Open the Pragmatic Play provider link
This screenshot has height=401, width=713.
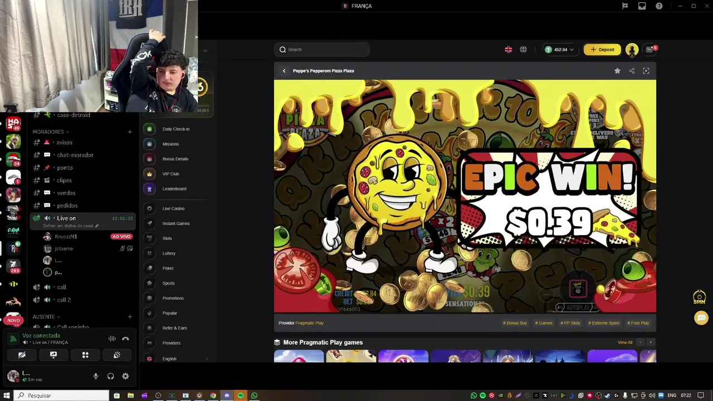point(309,323)
